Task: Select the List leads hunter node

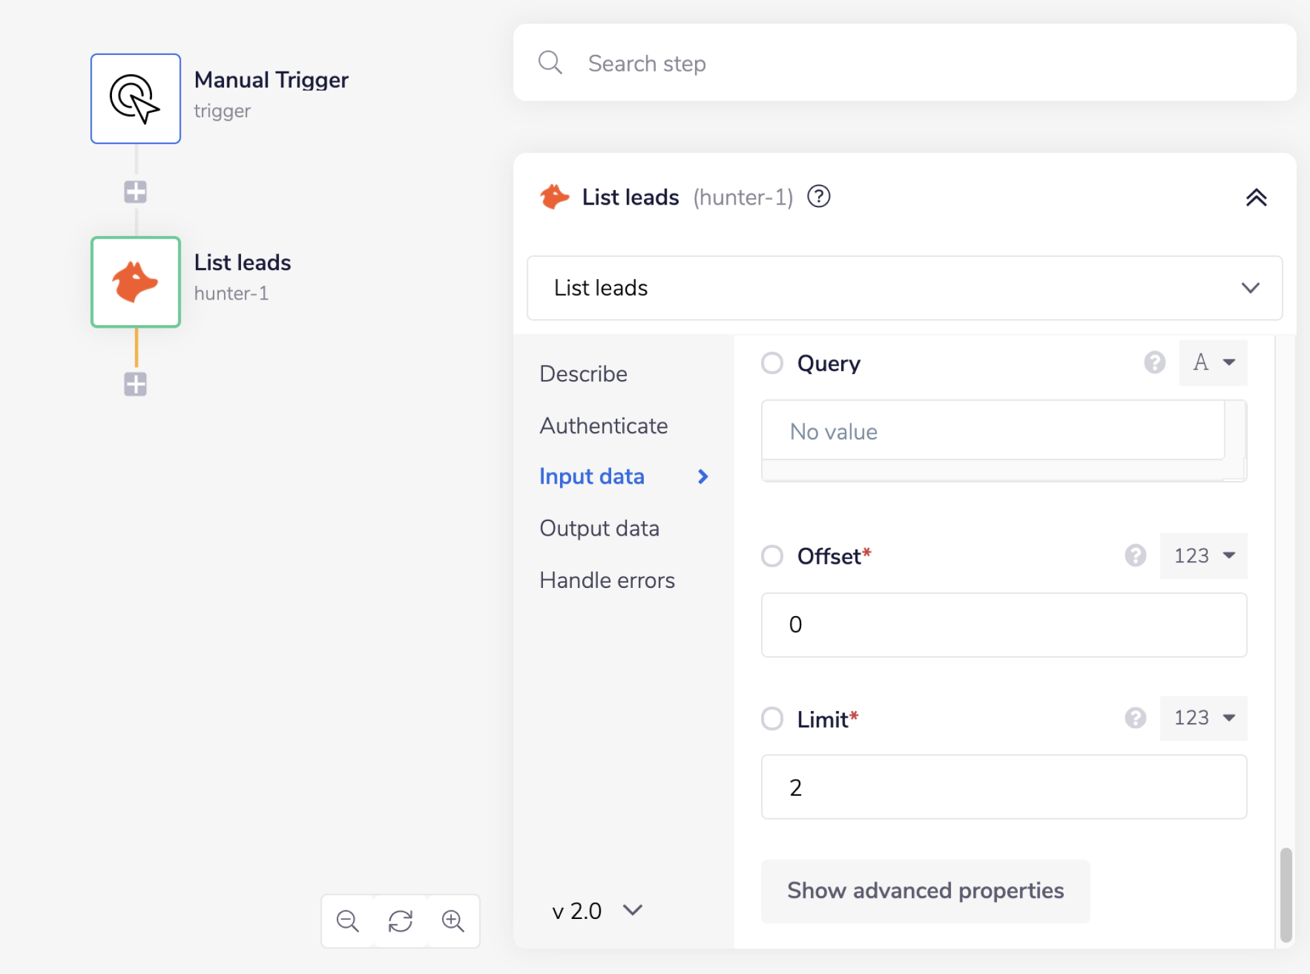Action: pos(136,282)
